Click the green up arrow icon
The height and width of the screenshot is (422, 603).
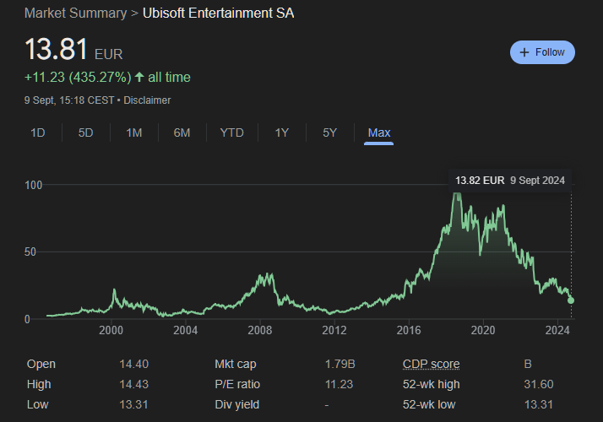click(x=139, y=78)
